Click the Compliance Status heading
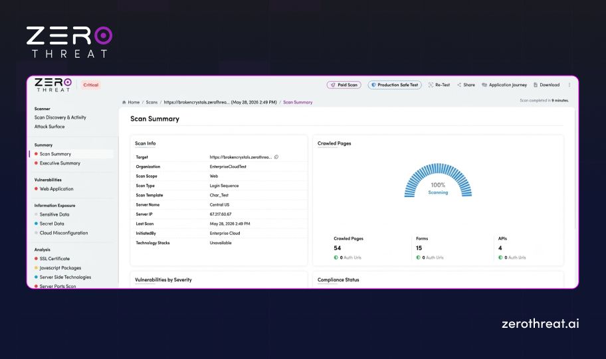Screen dimensions: 606x359 click(x=338, y=280)
